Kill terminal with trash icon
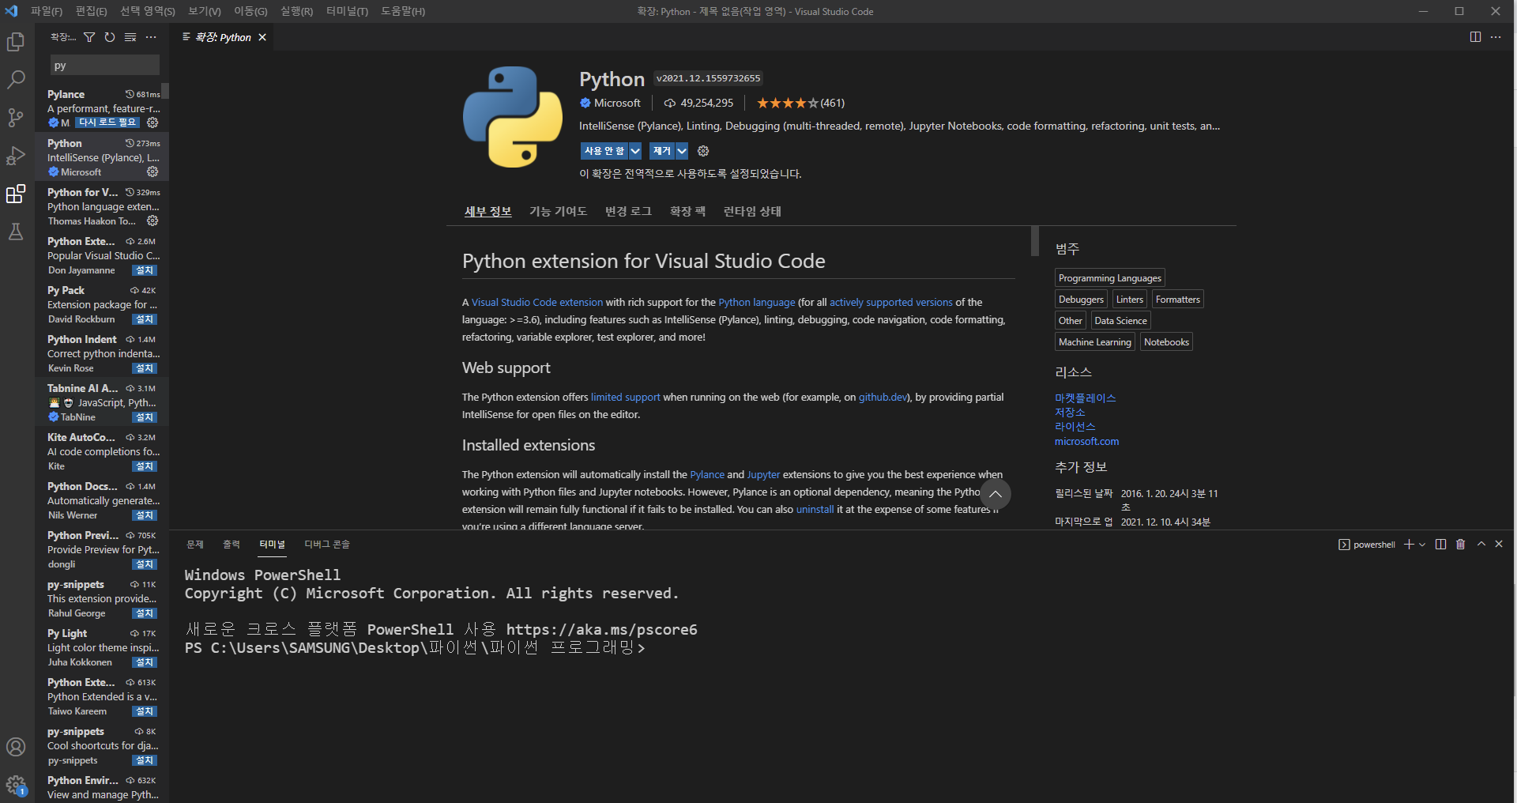The image size is (1517, 803). click(1460, 544)
